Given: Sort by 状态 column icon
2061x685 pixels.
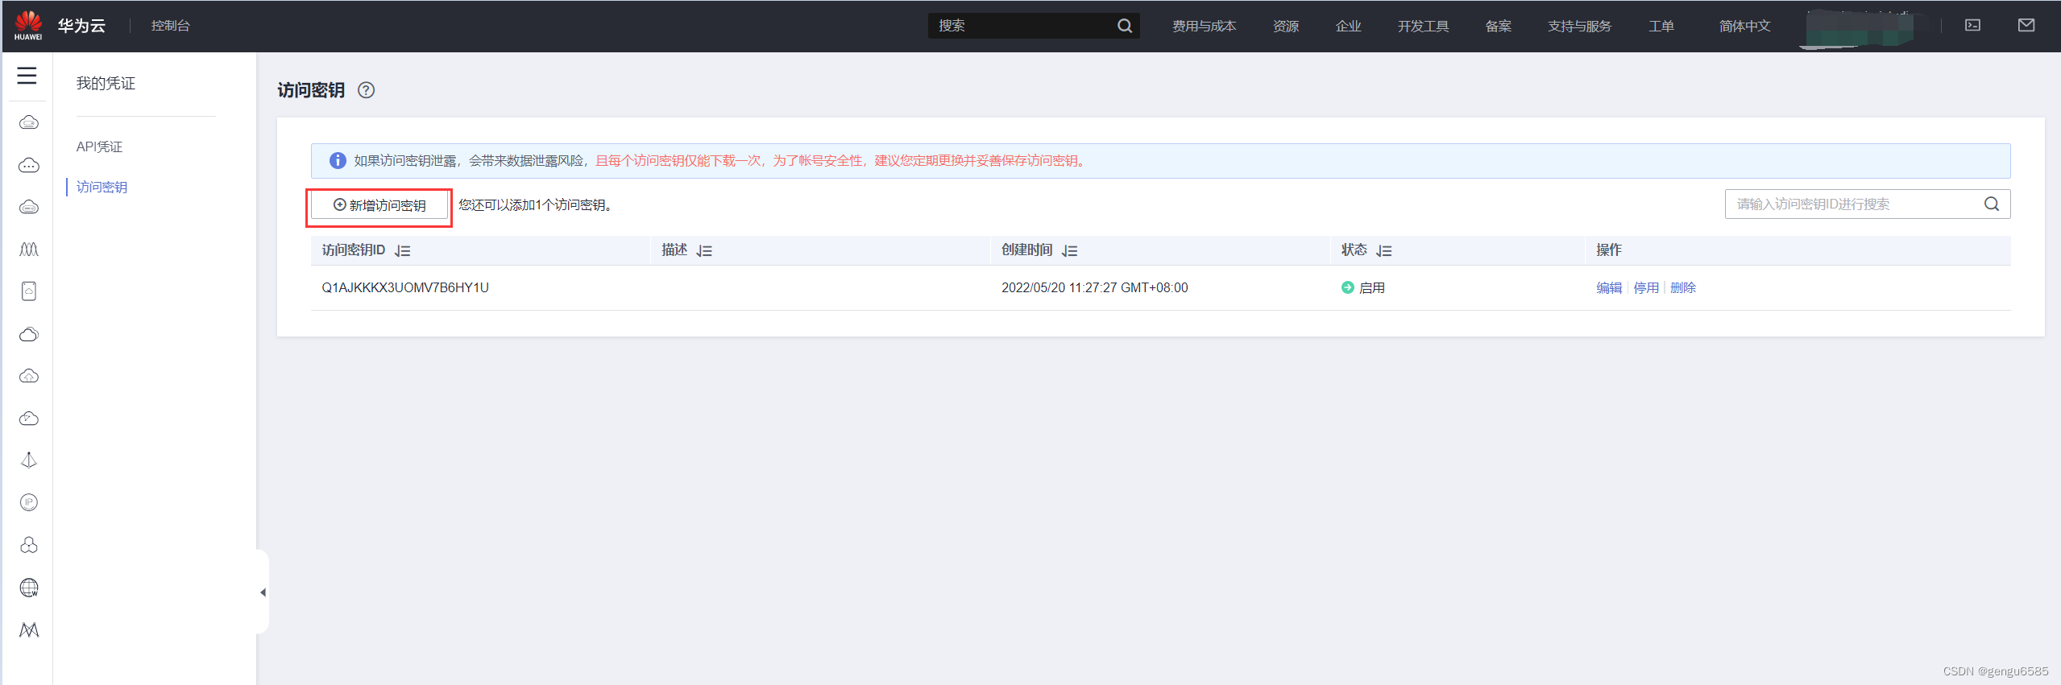Looking at the screenshot, I should 1384,251.
